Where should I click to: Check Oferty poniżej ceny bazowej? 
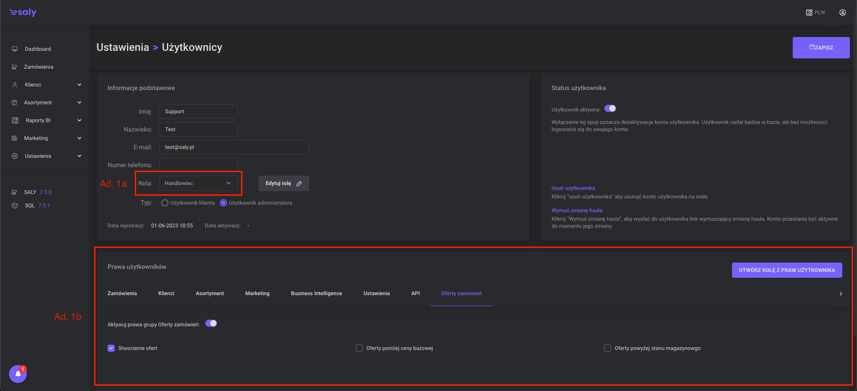point(359,348)
